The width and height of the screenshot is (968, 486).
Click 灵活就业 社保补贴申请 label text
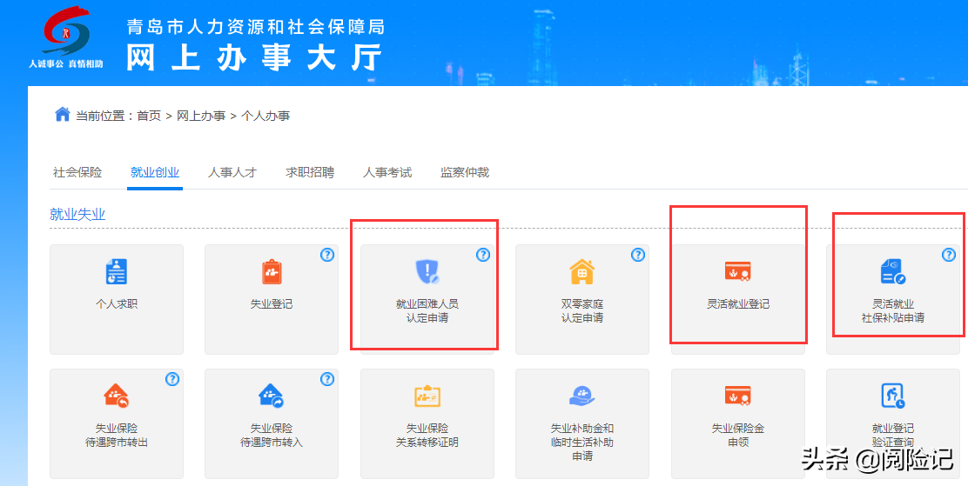[892, 311]
